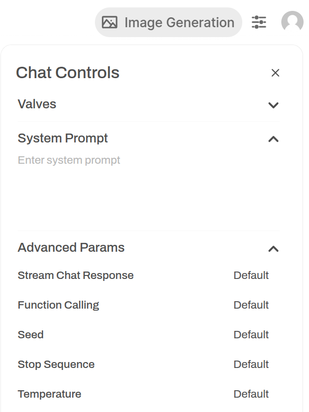Image resolution: width=309 pixels, height=412 pixels.
Task: Select the Image Generation button
Action: pyautogui.click(x=169, y=22)
